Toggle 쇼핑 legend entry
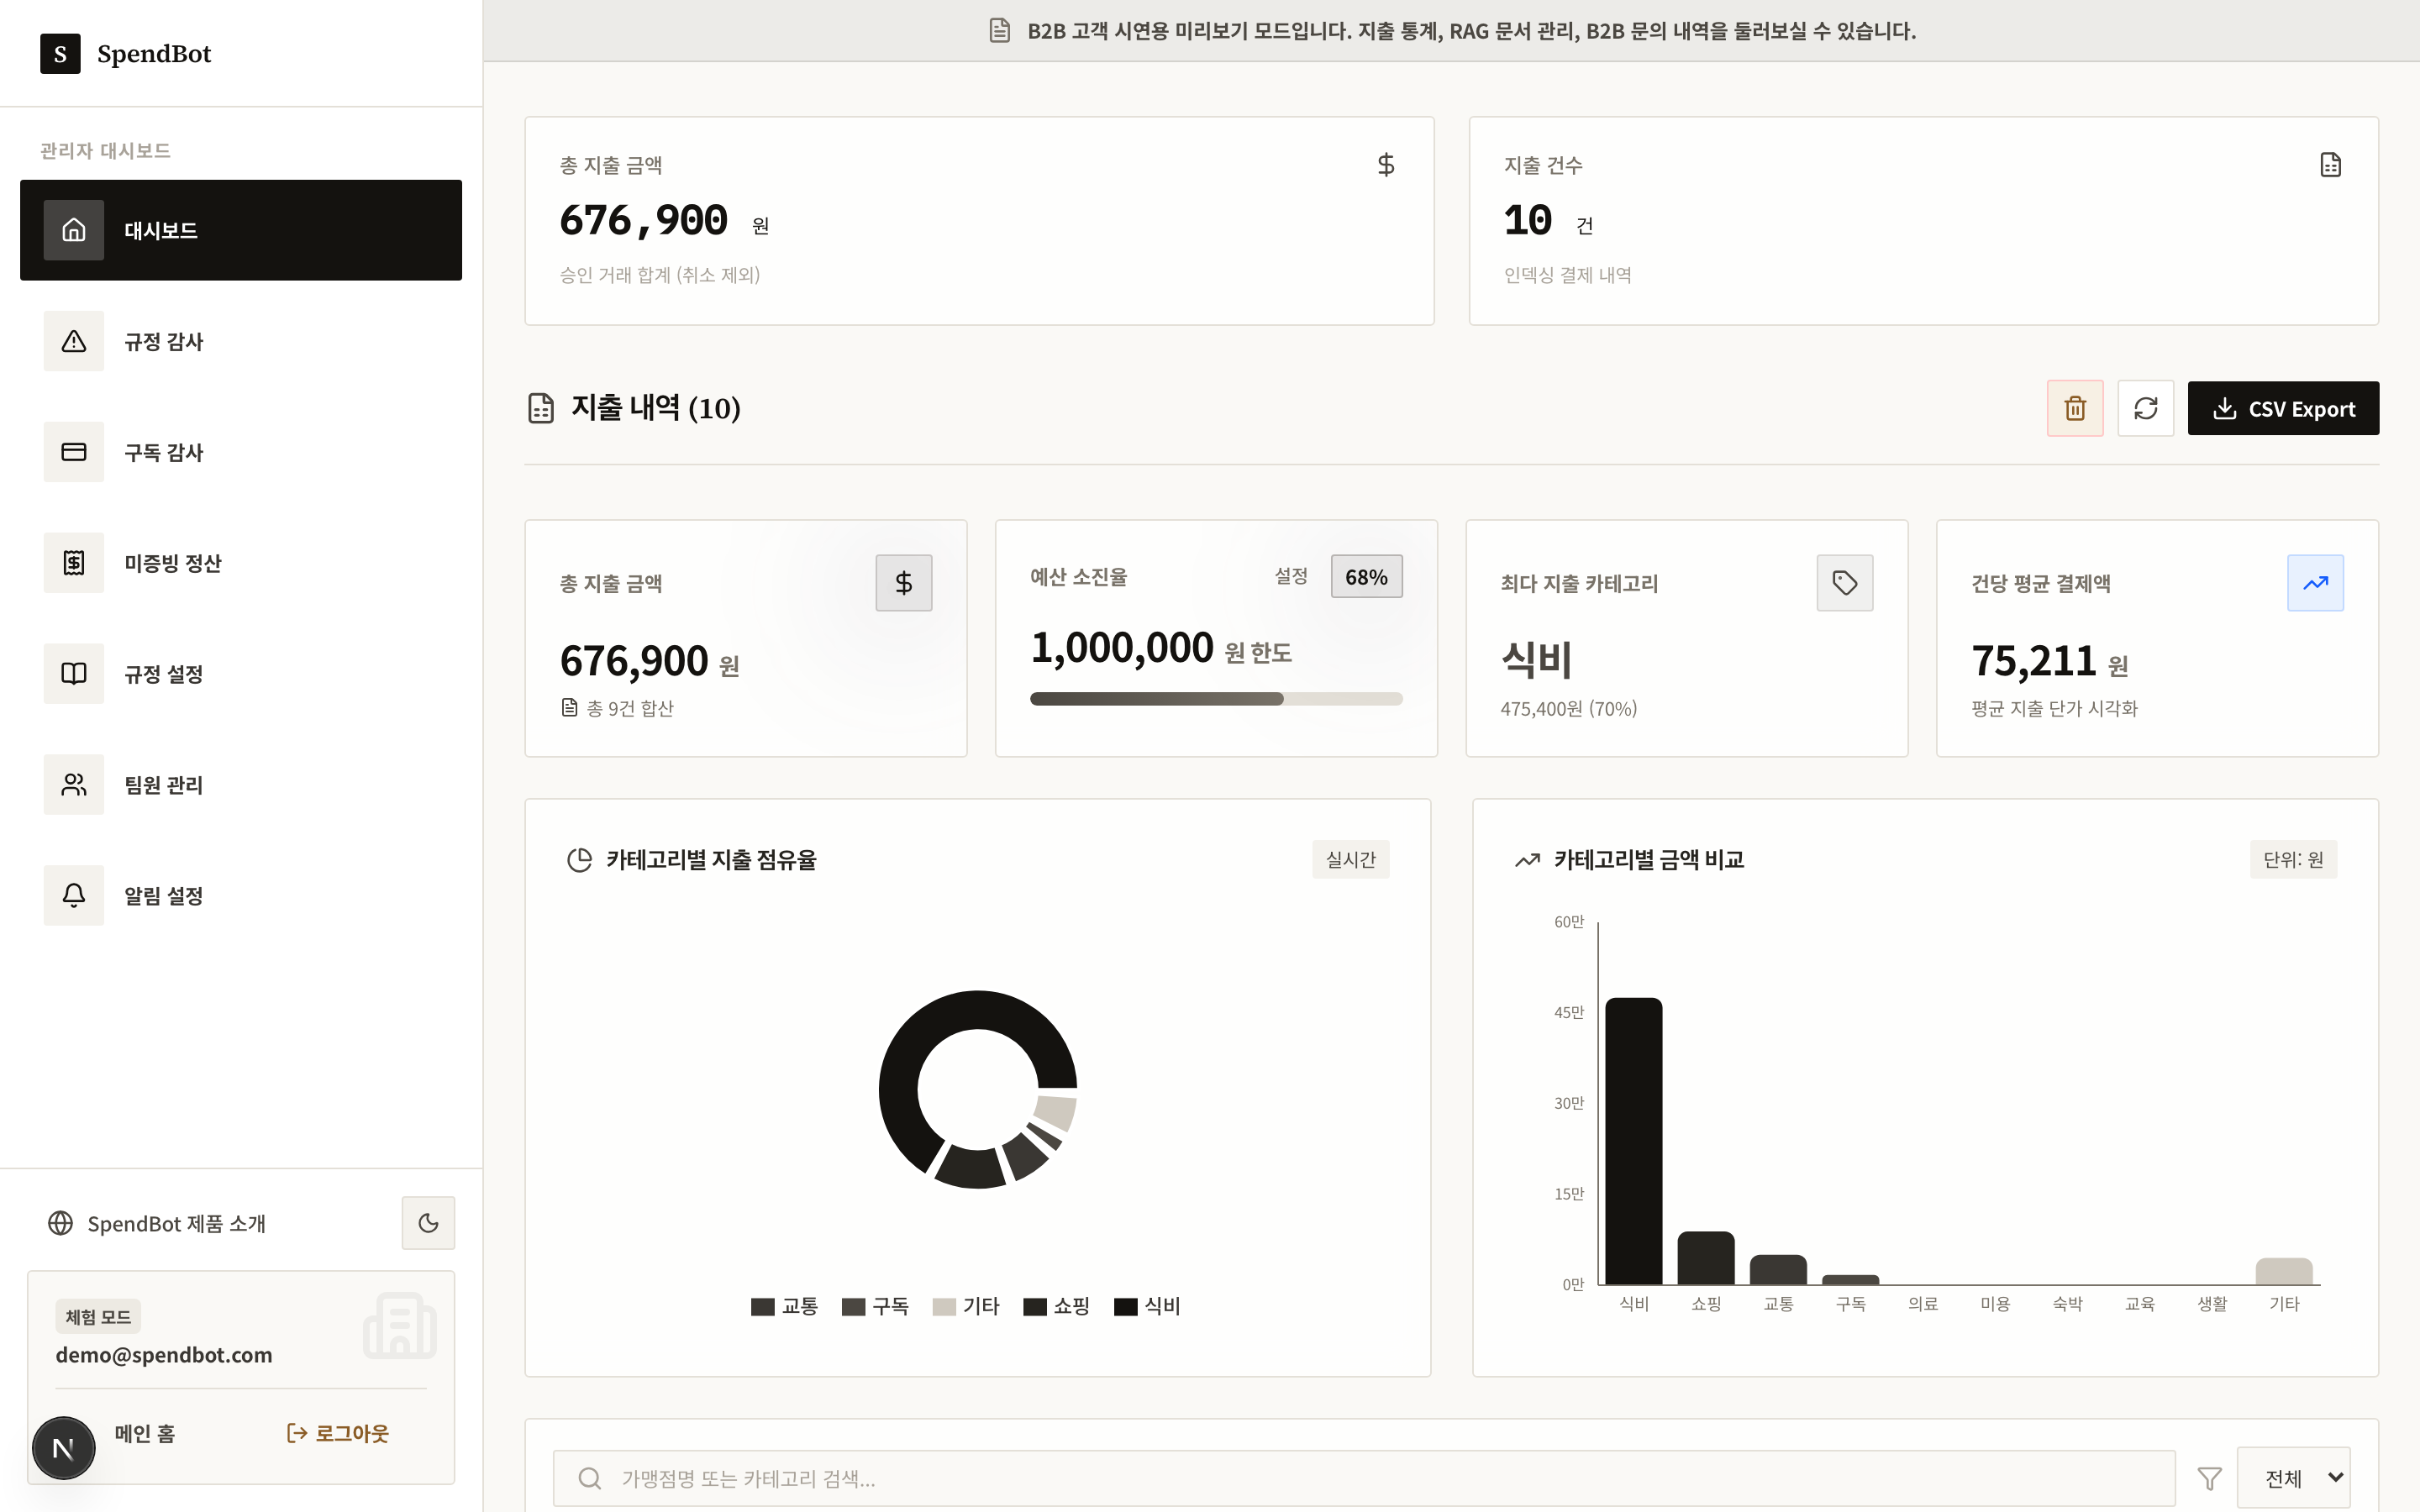 tap(1057, 1306)
